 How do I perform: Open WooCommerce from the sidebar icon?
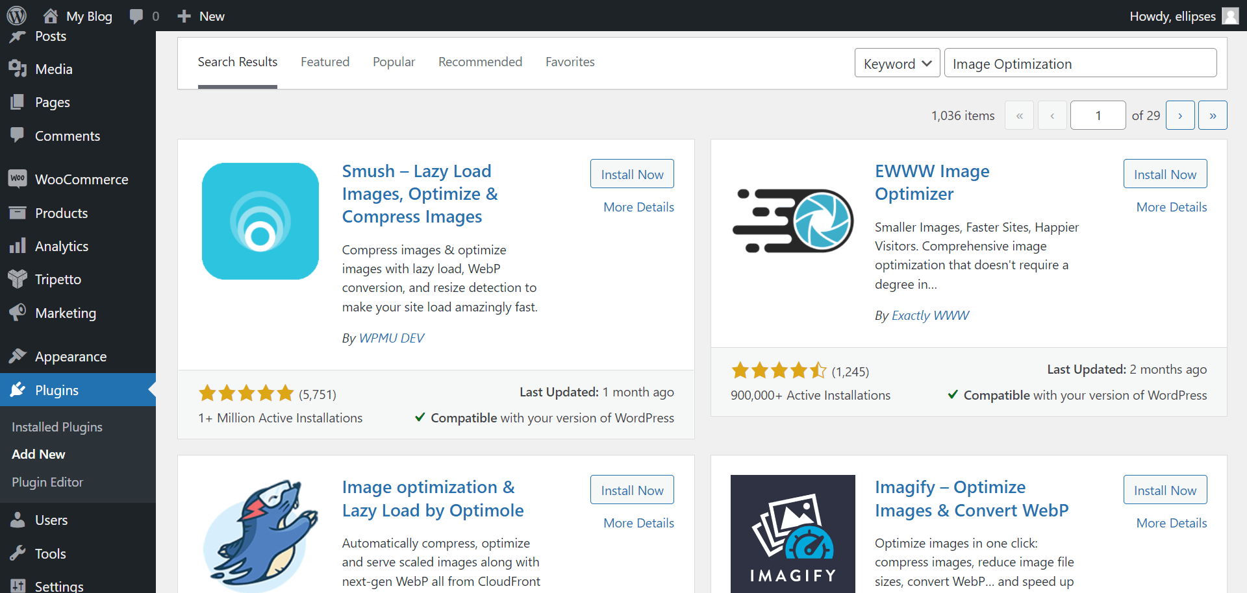coord(18,179)
